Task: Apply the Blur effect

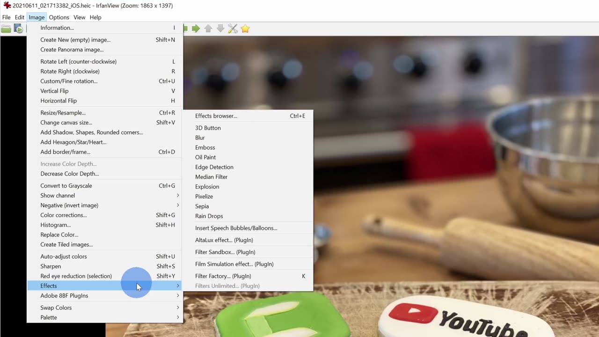Action: 248,138
